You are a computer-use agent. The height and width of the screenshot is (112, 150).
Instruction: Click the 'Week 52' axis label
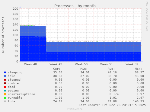click(x=132, y=64)
